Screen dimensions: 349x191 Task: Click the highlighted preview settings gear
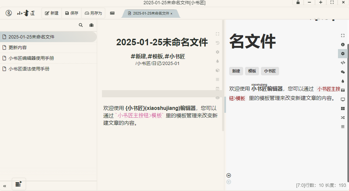(x=343, y=54)
